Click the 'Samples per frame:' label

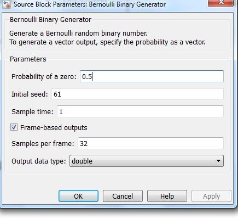pos(43,143)
